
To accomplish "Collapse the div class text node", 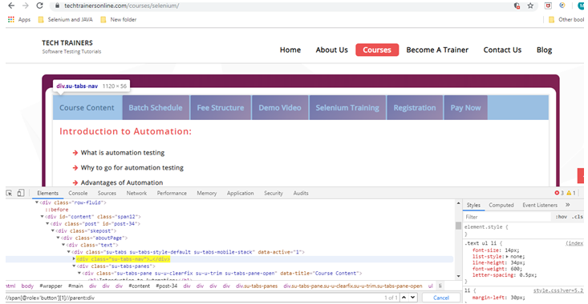I will 63,245.
